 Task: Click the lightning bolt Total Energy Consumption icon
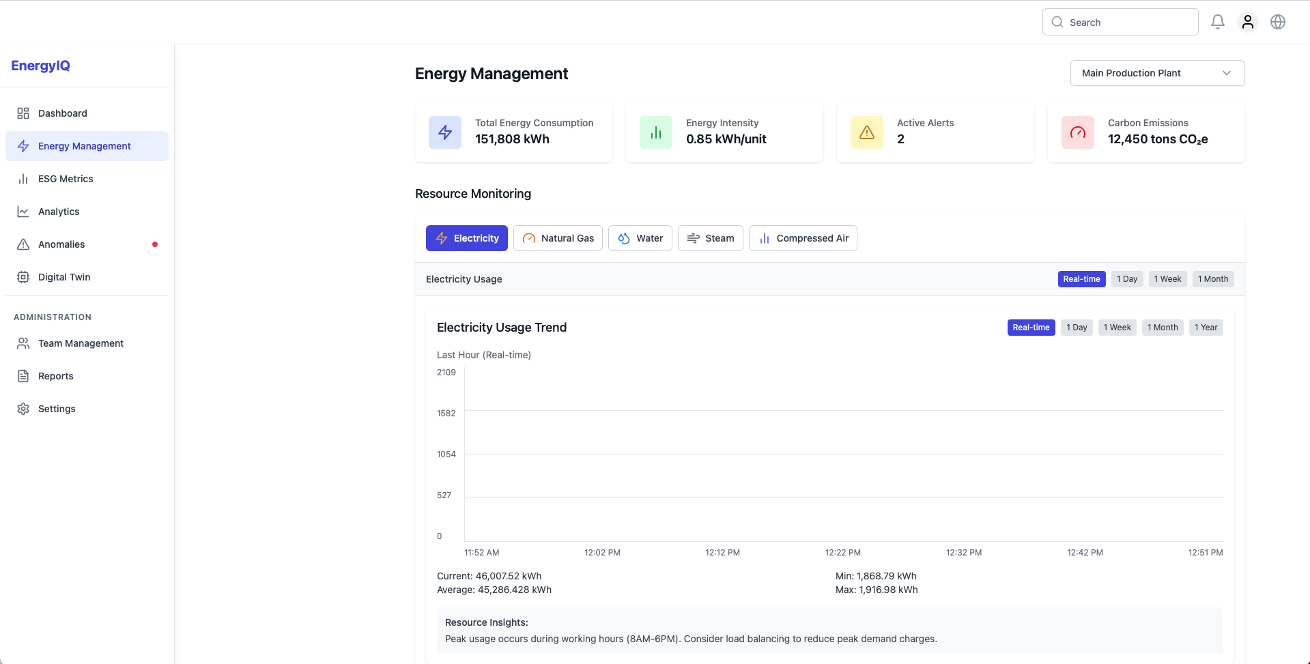click(445, 132)
